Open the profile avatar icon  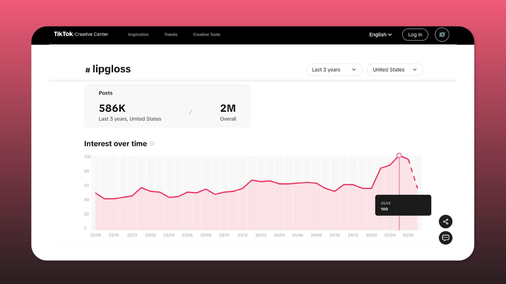pyautogui.click(x=442, y=35)
